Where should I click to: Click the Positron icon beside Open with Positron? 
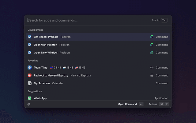[x=30, y=45]
